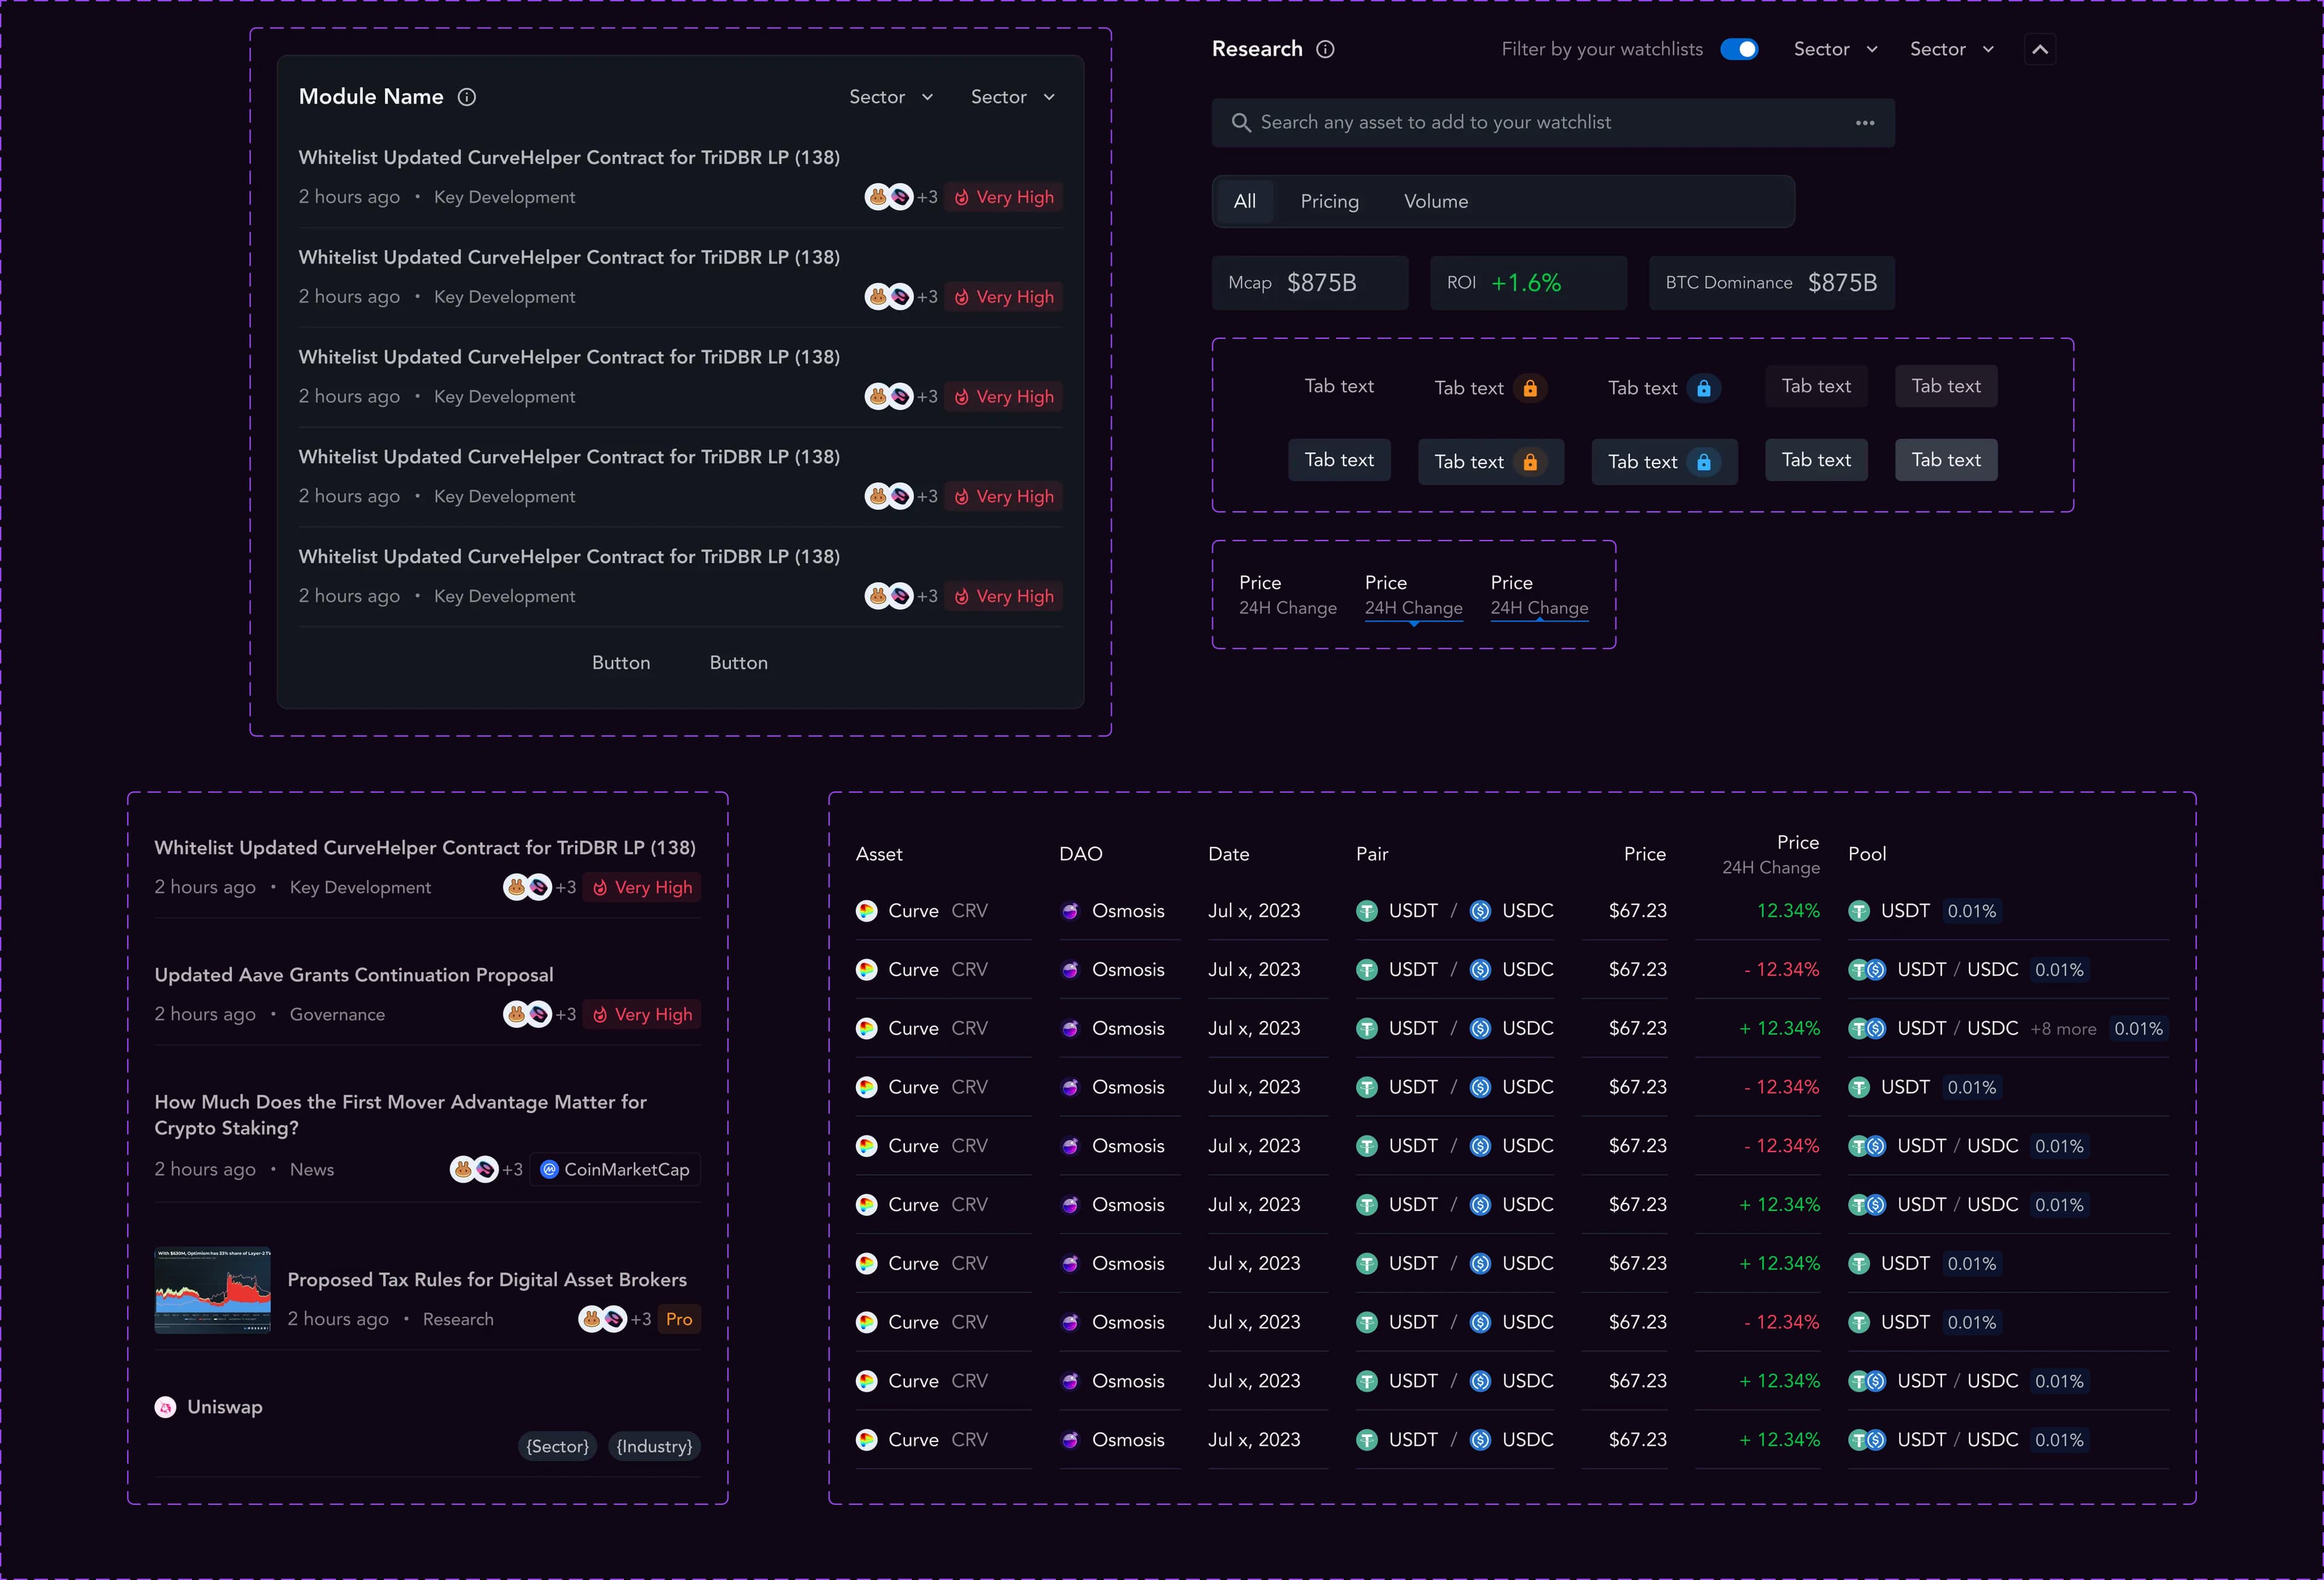Open the Proposed Tax Rules chart thumbnail

point(212,1290)
